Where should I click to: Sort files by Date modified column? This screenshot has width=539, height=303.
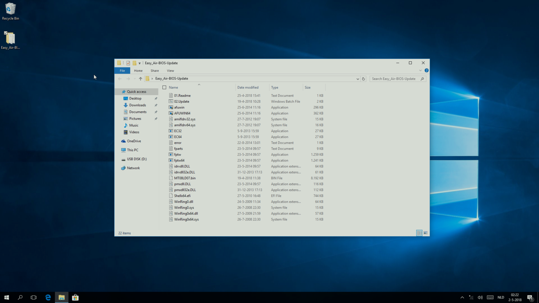tap(248, 88)
